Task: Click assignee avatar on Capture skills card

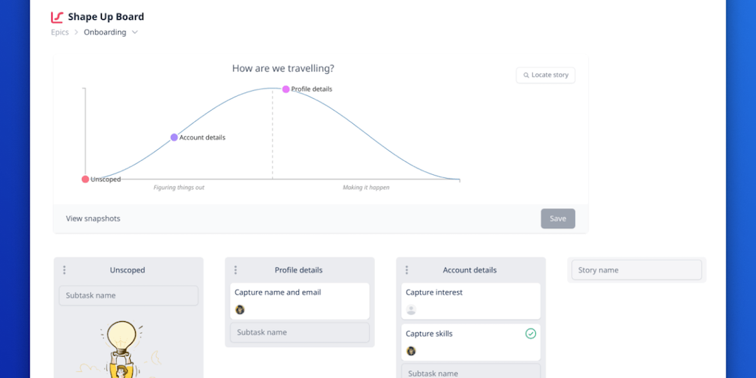Action: (411, 351)
